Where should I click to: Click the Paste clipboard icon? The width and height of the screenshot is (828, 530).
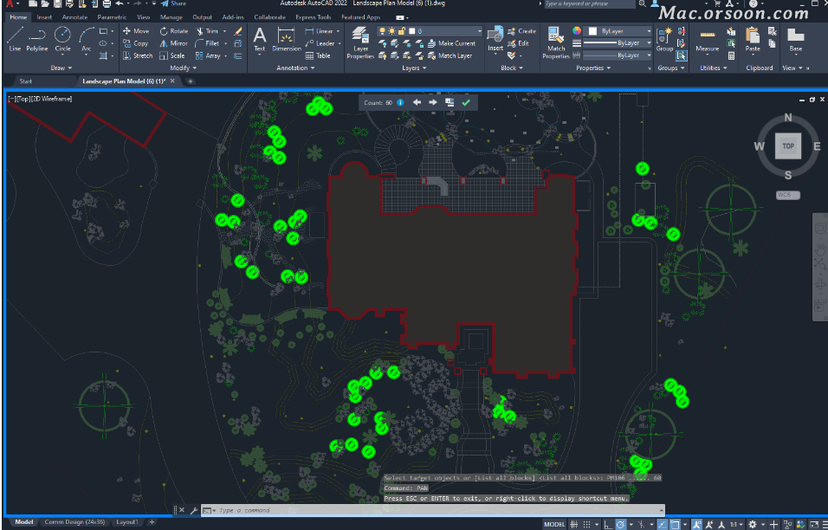pyautogui.click(x=753, y=40)
